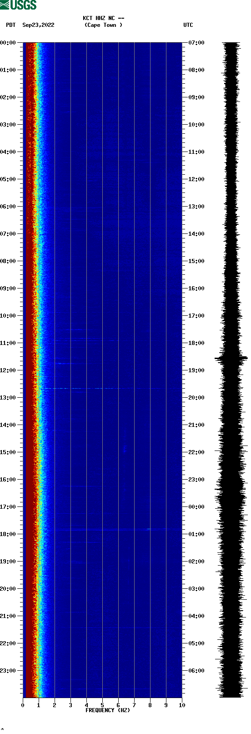Click the 15:00 UTC time tick on right

click(196, 261)
